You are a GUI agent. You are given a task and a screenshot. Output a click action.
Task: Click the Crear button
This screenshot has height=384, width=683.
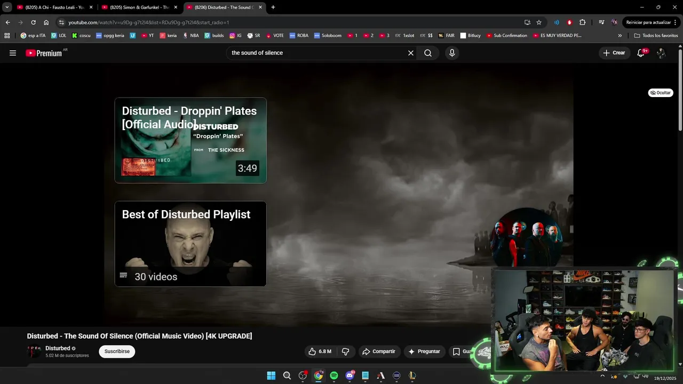614,53
